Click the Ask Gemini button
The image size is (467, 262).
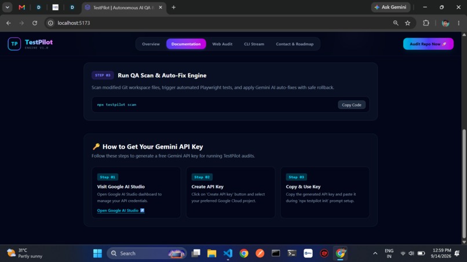coord(391,7)
